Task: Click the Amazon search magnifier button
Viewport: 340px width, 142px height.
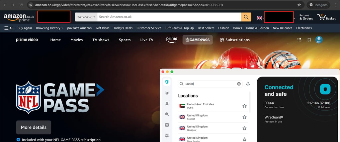Action: coord(246,17)
